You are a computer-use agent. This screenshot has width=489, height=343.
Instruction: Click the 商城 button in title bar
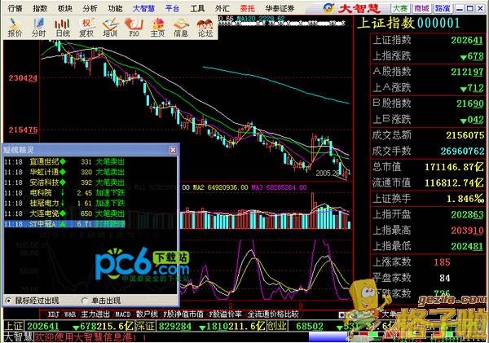click(421, 8)
